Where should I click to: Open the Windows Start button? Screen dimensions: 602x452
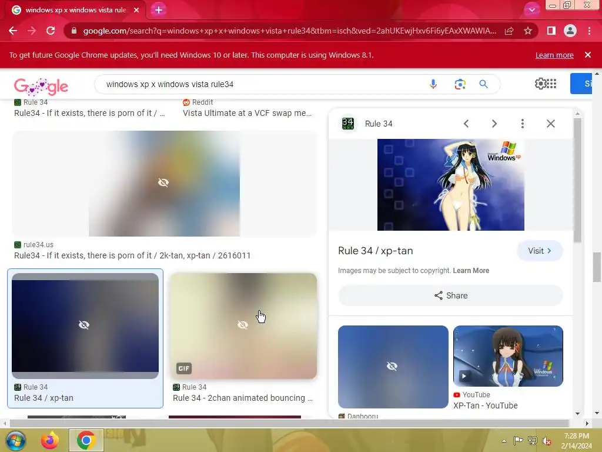[15, 440]
